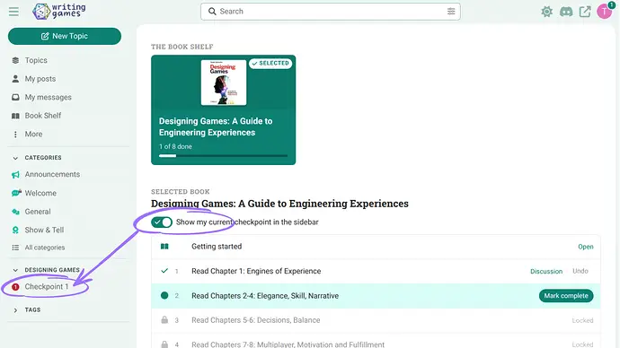
Task: Click the My messages inbox icon
Action: pos(15,97)
